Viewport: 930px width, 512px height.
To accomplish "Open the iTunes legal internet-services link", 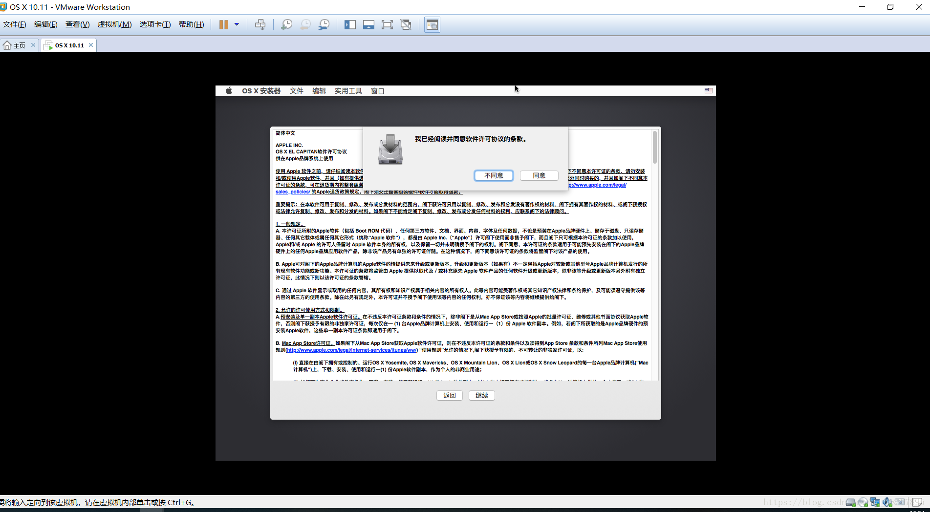I will [x=352, y=350].
